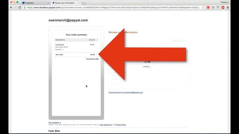
Task: Close the TweetDeck tab
Action: pos(49,3)
